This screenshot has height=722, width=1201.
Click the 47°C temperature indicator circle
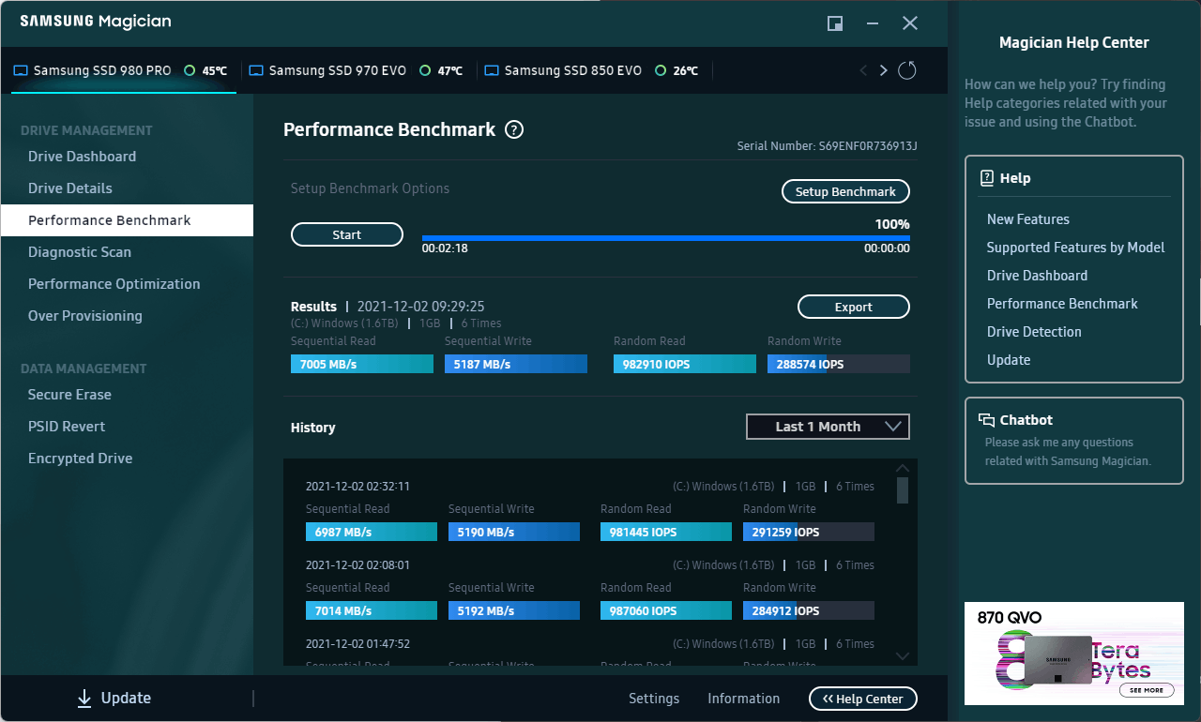pos(425,70)
